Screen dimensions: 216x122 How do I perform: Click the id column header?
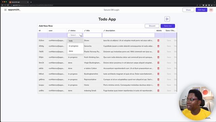40,30
